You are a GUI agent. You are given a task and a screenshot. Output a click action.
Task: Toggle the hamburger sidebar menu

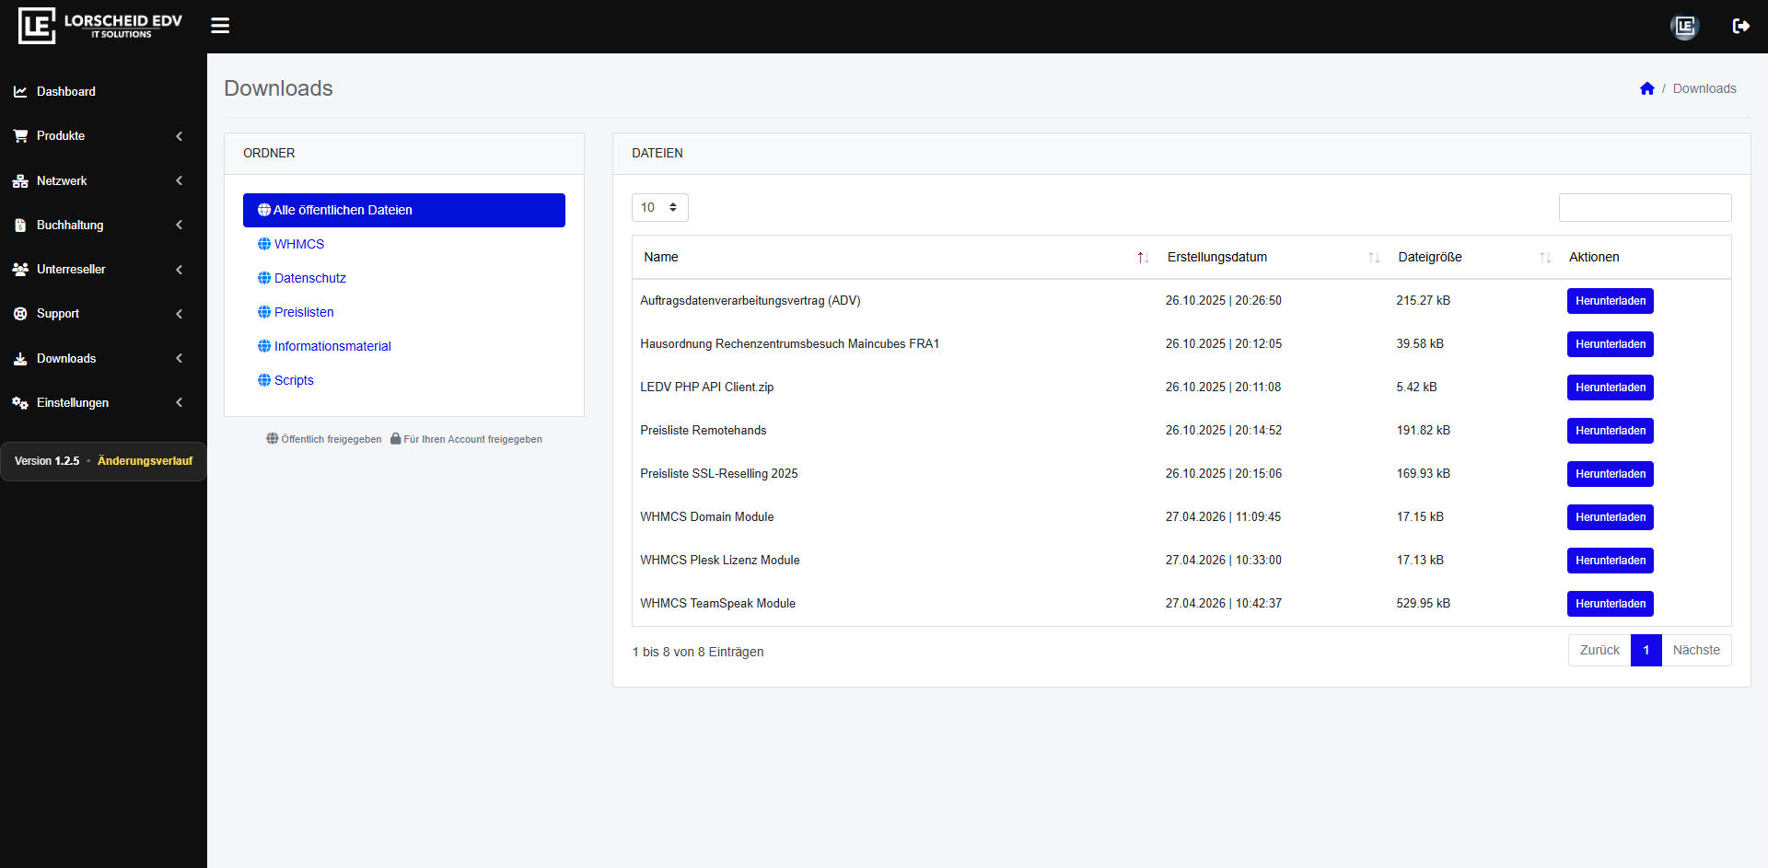coord(220,26)
